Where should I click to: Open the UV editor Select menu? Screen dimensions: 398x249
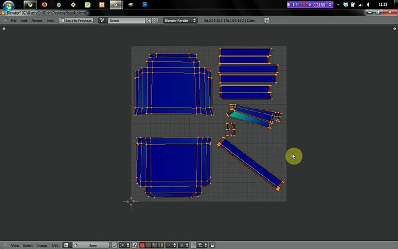pyautogui.click(x=28, y=245)
